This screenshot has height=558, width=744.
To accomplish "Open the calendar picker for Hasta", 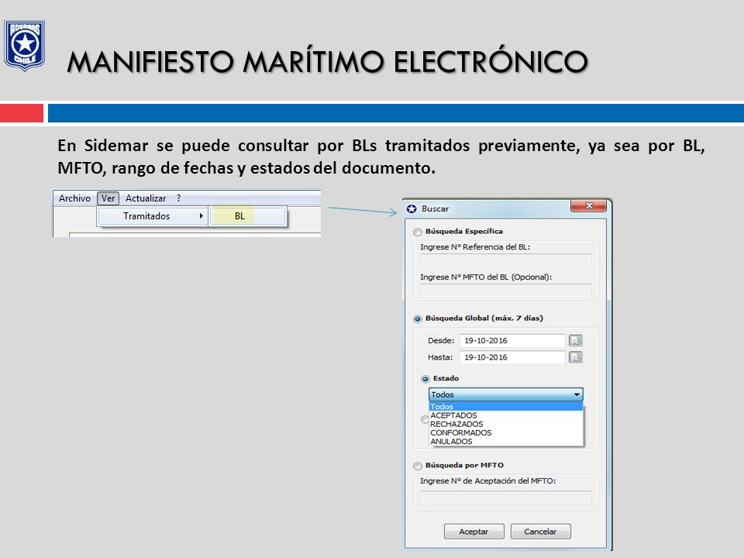I will coord(576,357).
